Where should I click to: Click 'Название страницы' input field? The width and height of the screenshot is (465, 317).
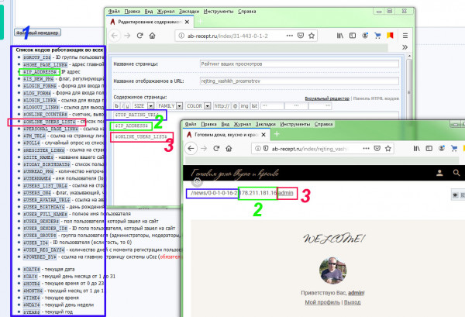coord(299,64)
